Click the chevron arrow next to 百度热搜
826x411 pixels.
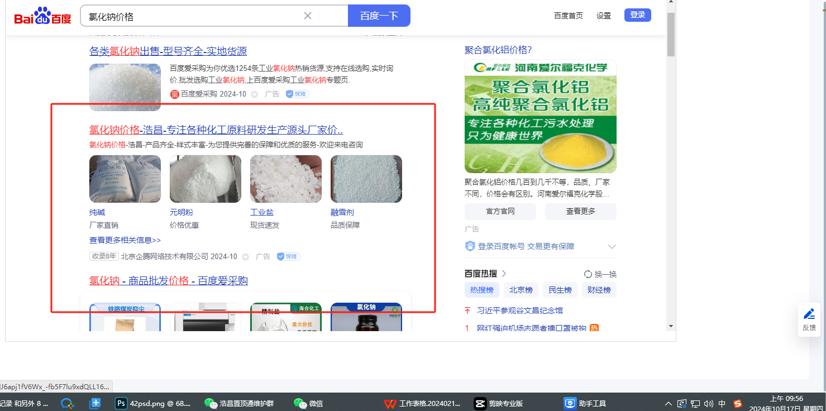[504, 274]
